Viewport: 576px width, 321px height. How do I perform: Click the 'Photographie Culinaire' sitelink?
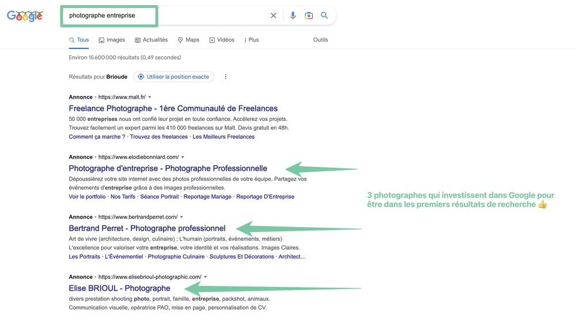coord(176,256)
